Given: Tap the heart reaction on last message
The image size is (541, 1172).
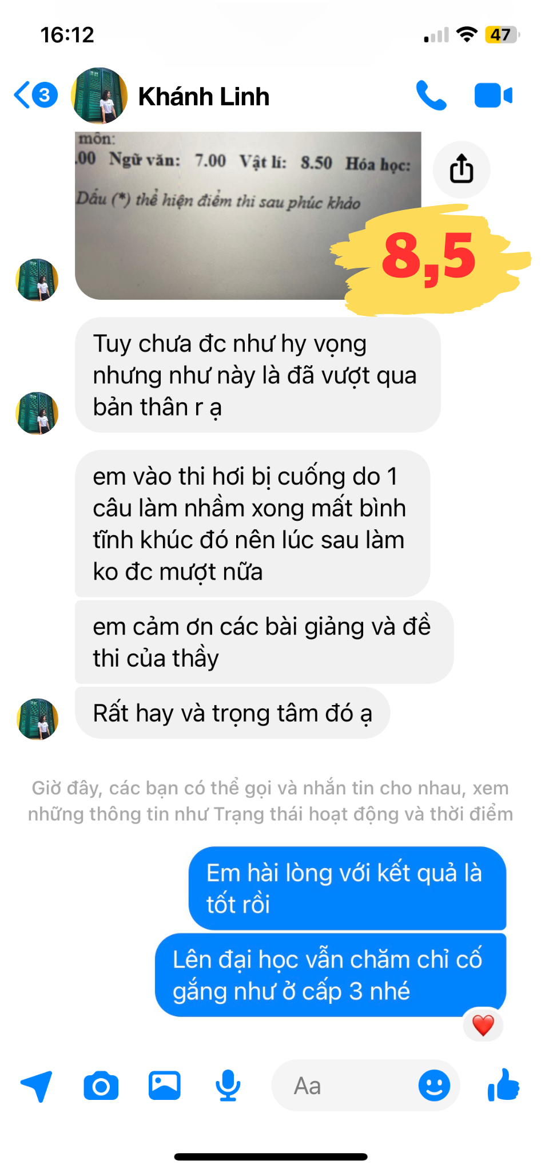Looking at the screenshot, I should point(483,1025).
